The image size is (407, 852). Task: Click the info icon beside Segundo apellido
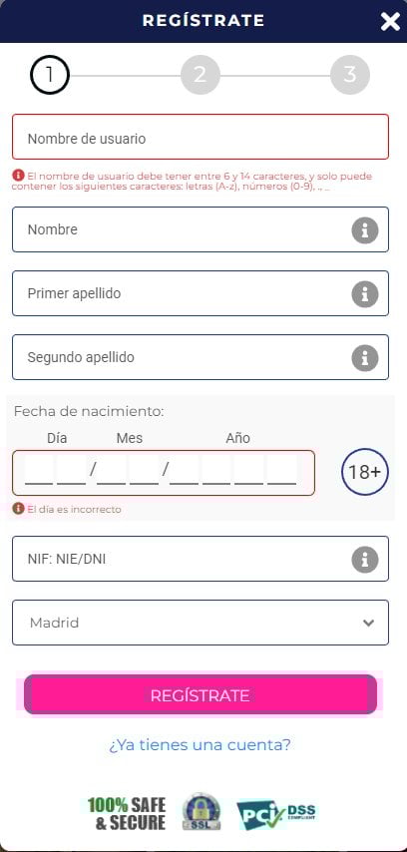pos(365,358)
